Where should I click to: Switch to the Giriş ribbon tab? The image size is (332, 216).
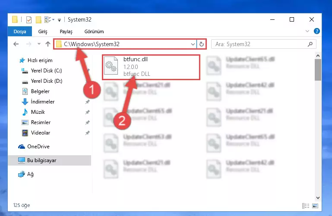tap(43, 31)
